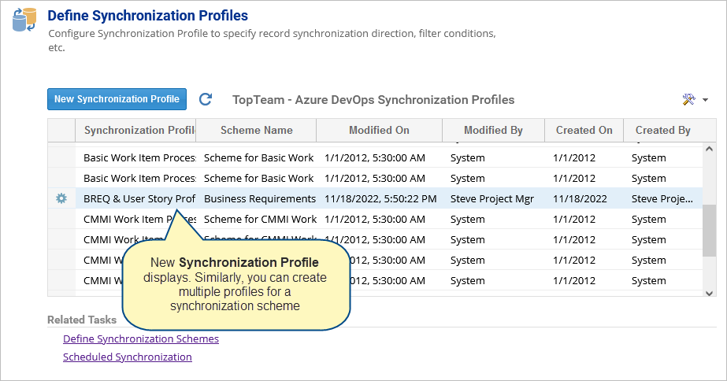This screenshot has width=727, height=381.
Task: Sort by Synchronization Profile column header
Action: pos(135,130)
